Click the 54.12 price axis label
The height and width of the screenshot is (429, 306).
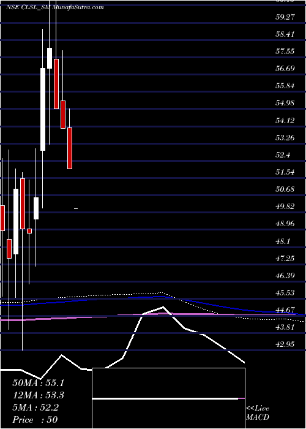pos(285,120)
